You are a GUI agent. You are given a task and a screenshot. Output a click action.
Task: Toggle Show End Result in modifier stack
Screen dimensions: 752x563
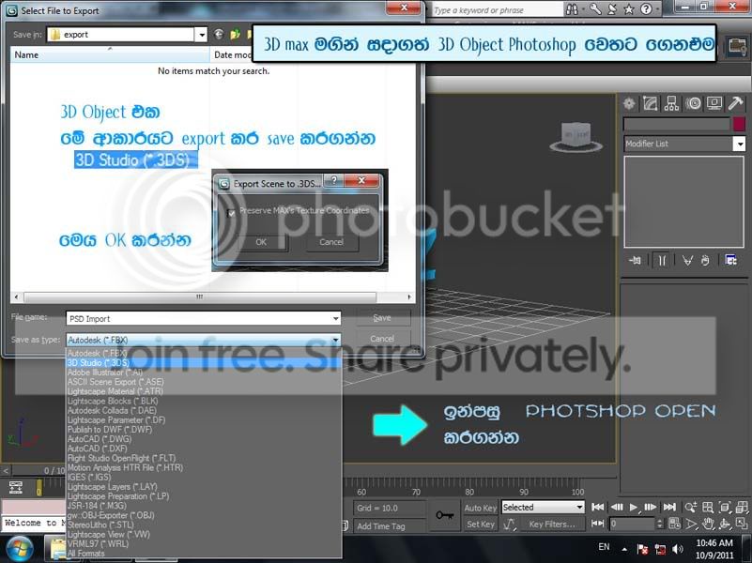pos(662,260)
